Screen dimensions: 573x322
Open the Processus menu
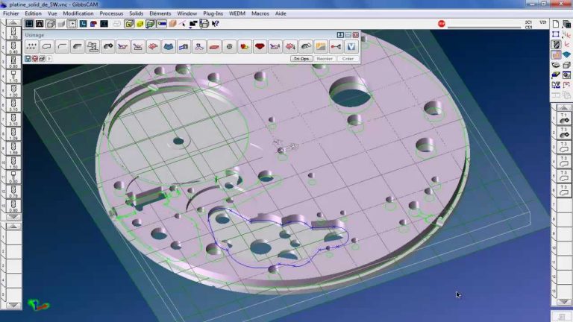pos(111,13)
